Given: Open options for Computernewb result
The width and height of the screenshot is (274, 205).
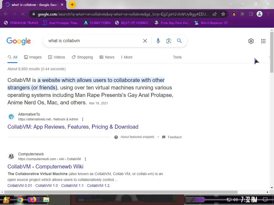Looking at the screenshot, I should pyautogui.click(x=85, y=159).
